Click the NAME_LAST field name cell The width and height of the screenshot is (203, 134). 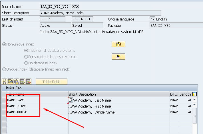[37, 100]
